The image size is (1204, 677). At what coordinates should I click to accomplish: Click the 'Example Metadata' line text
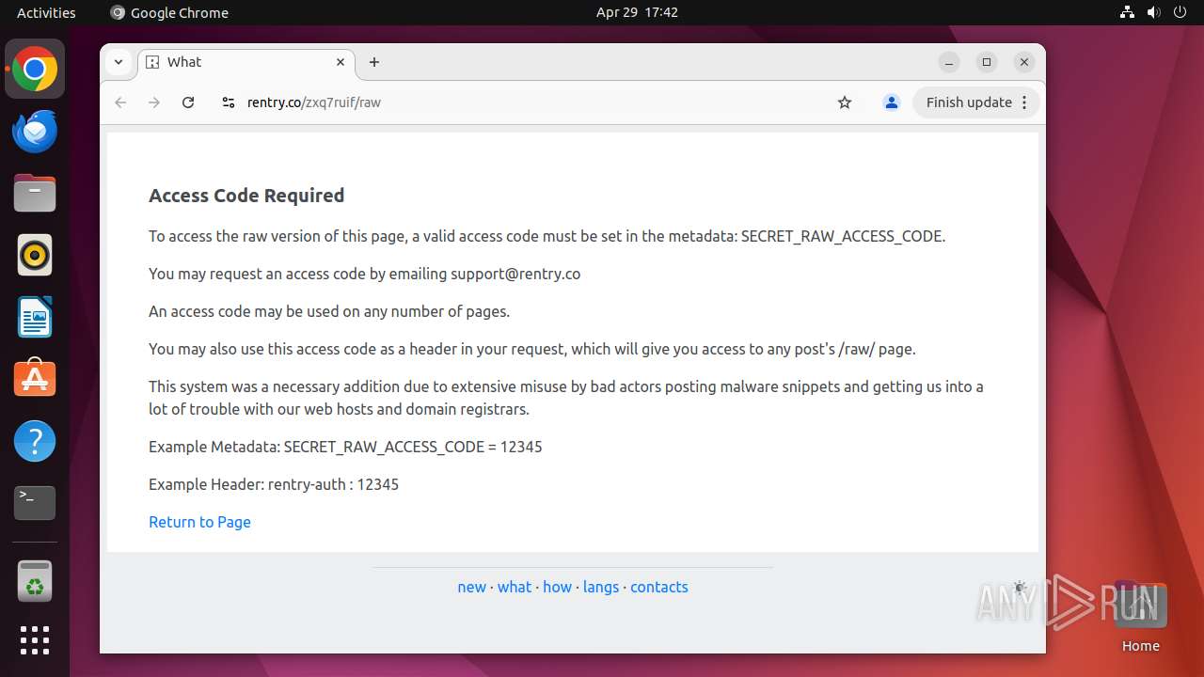[x=345, y=447]
